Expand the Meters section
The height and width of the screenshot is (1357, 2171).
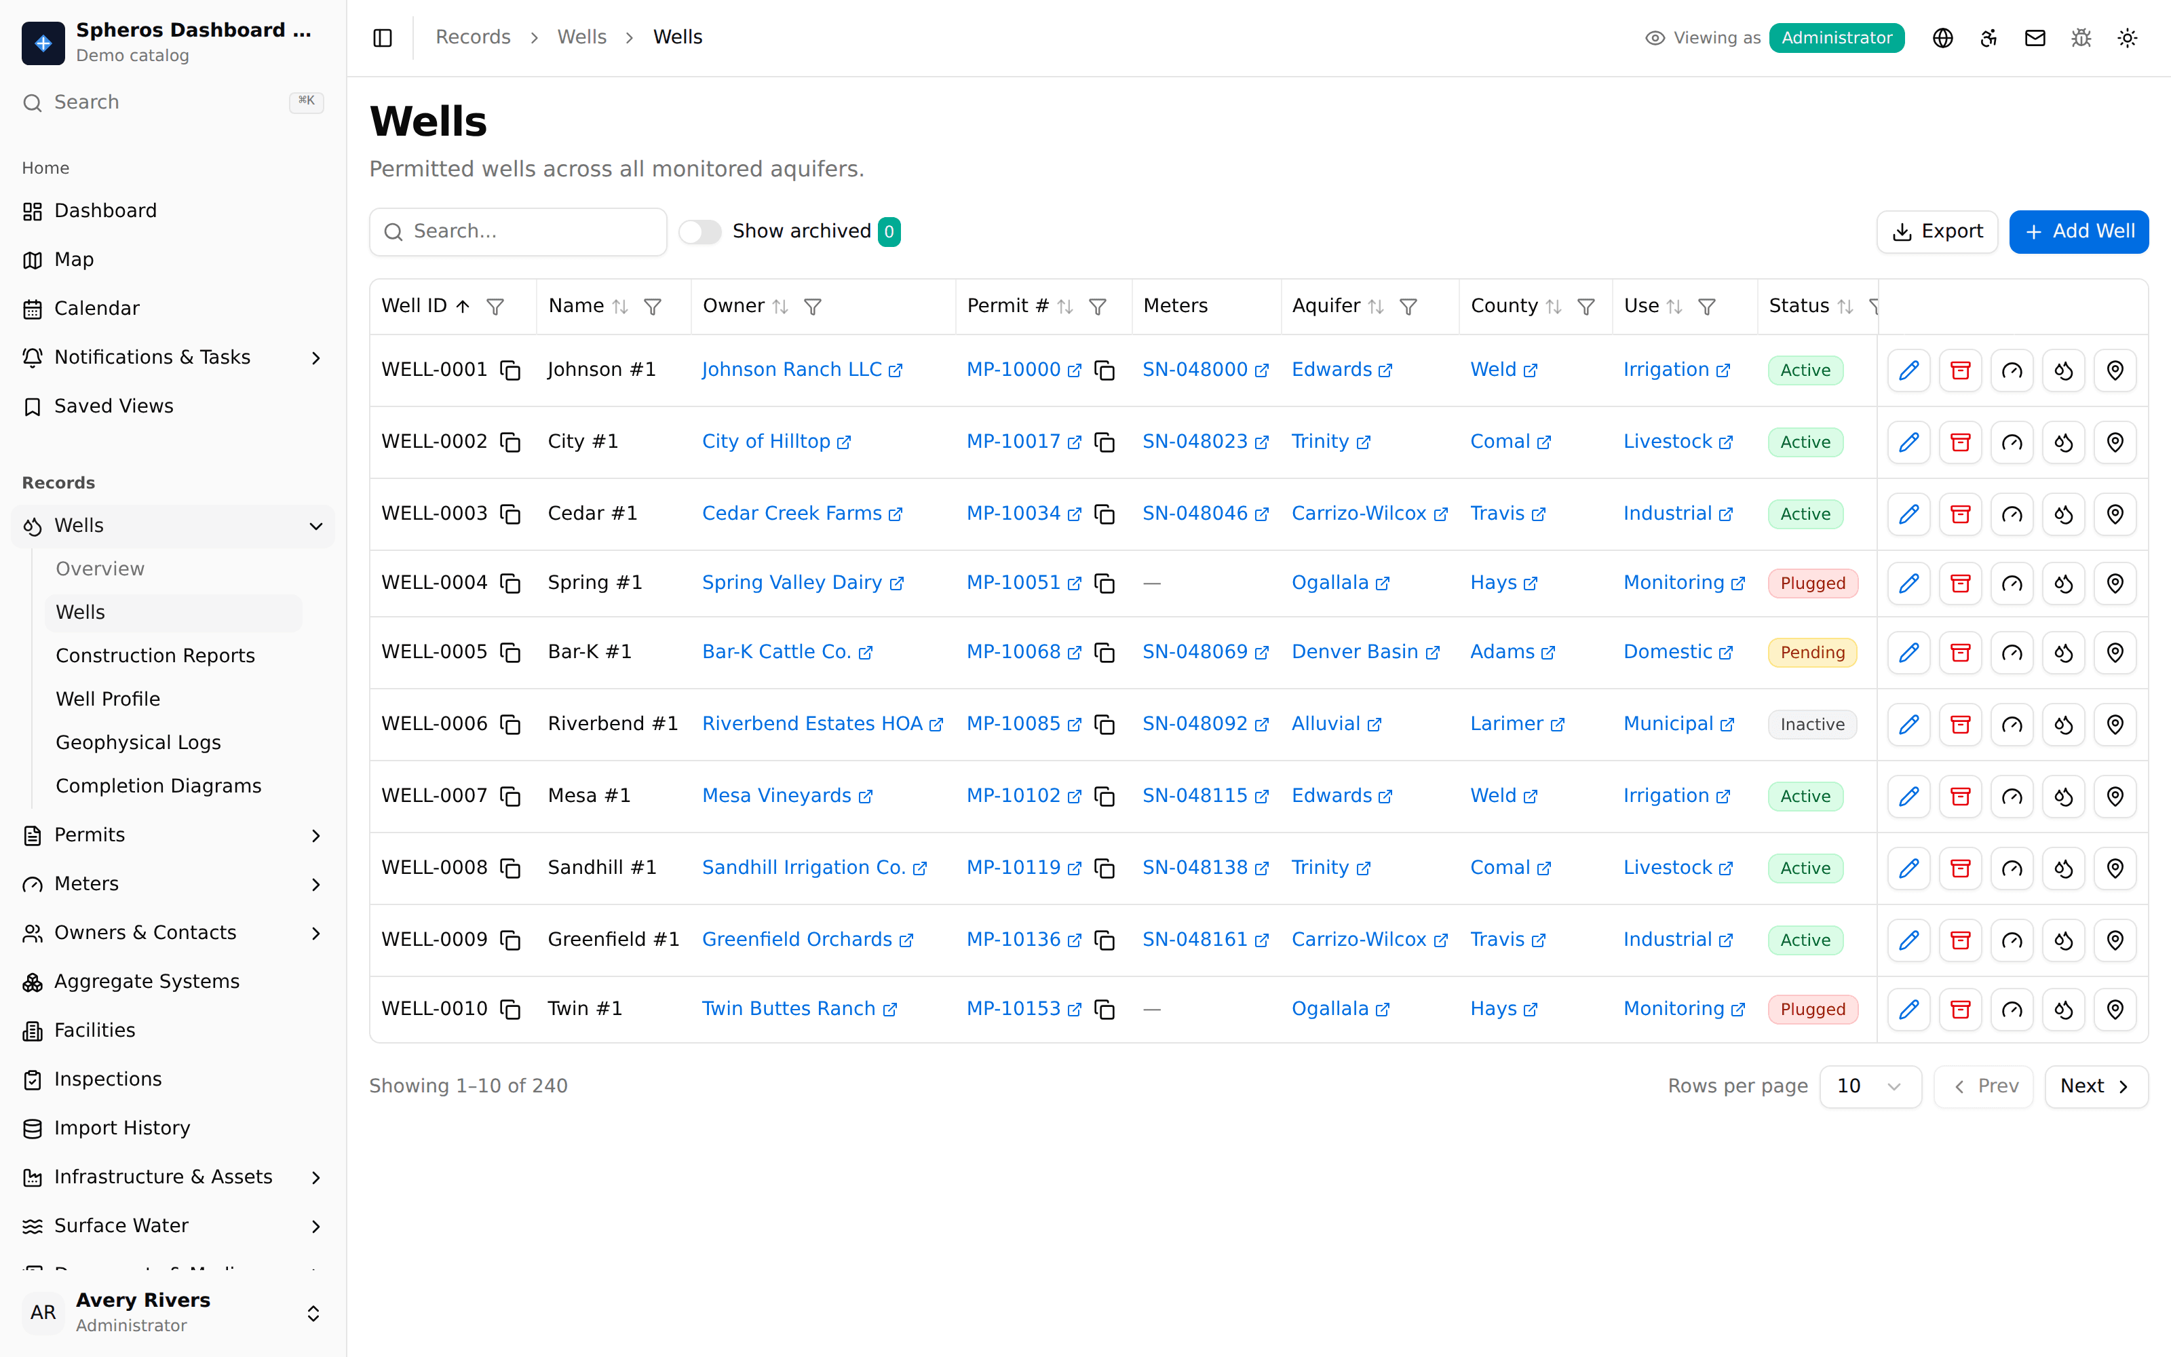[173, 884]
